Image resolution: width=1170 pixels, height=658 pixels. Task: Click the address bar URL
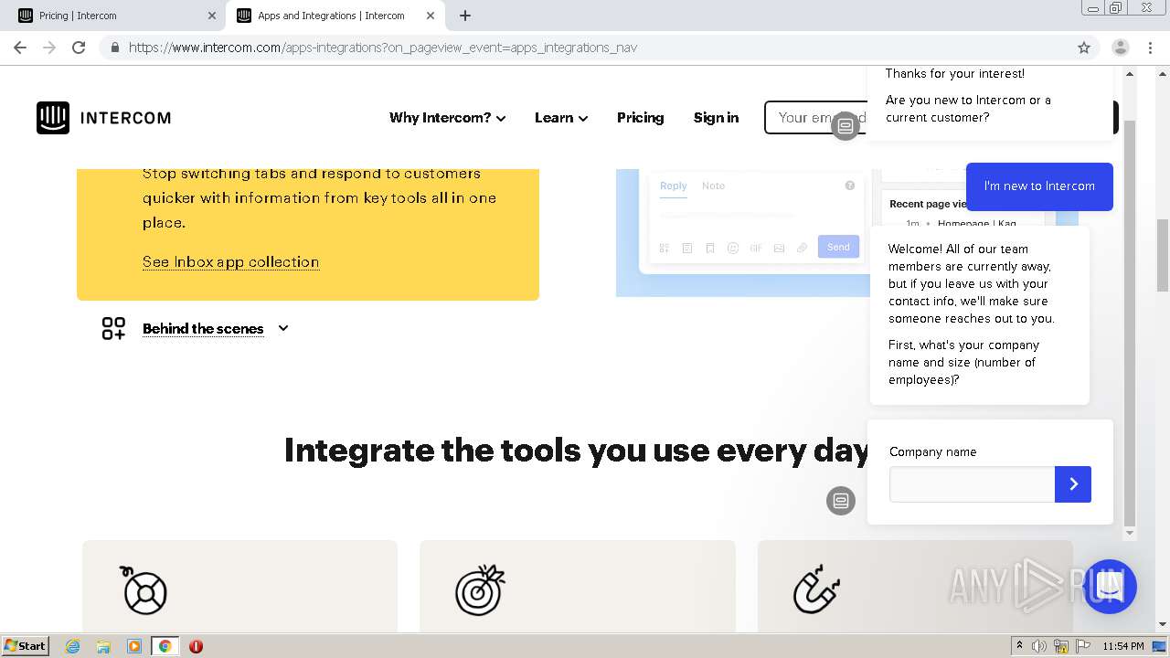click(x=383, y=48)
